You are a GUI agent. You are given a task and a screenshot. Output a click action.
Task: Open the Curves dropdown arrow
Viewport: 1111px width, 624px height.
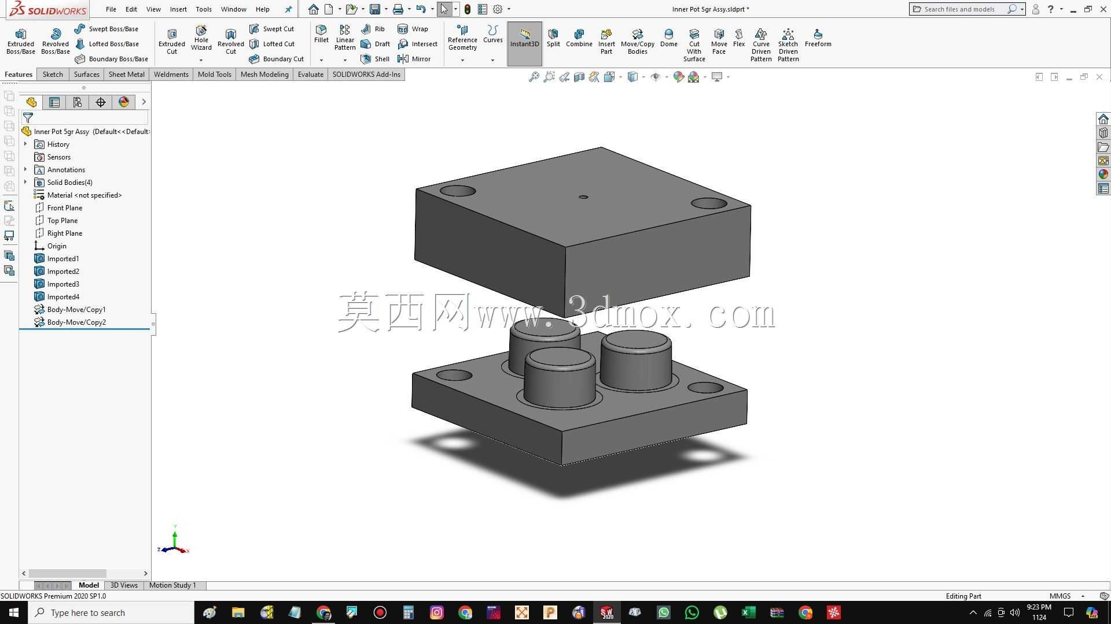pos(492,60)
